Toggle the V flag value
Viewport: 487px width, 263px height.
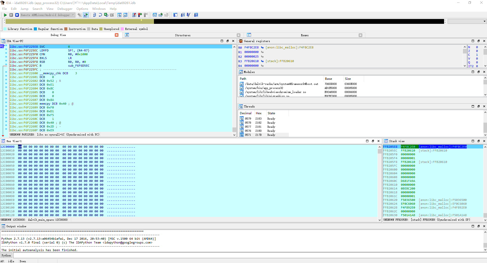point(477,59)
